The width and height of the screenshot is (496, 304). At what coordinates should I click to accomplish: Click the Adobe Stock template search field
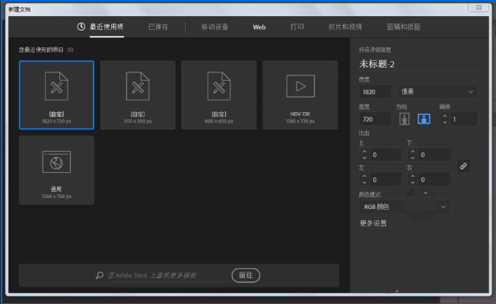167,276
